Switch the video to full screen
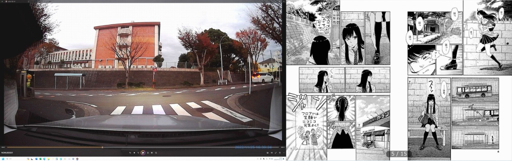This screenshot has width=512, height=161. click(276, 153)
